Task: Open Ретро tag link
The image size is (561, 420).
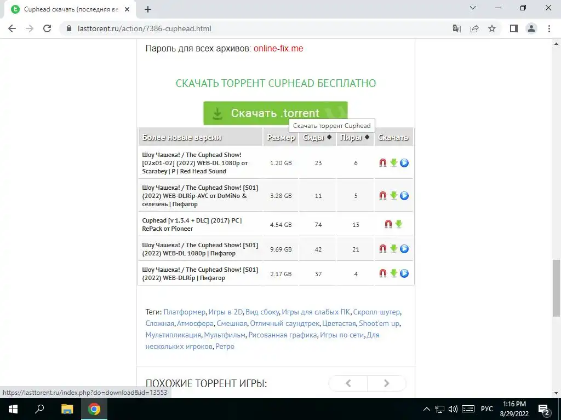Action: [x=225, y=346]
